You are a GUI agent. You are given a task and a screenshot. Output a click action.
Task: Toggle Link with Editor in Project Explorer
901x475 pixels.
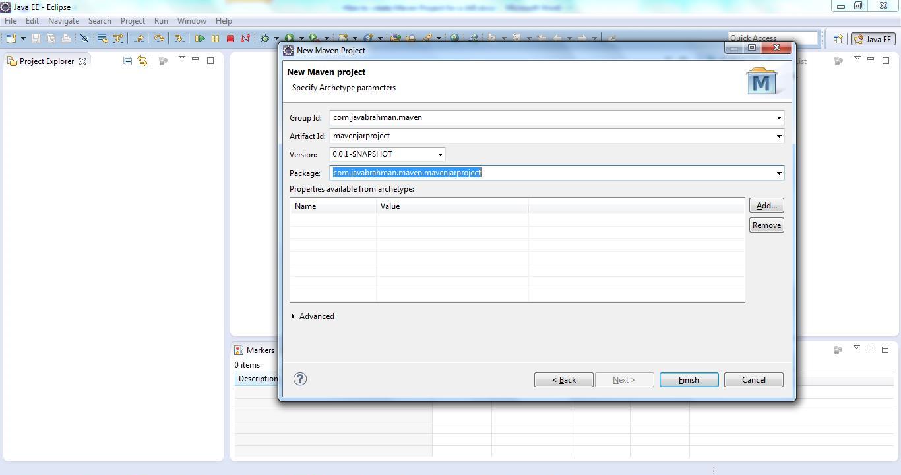142,61
